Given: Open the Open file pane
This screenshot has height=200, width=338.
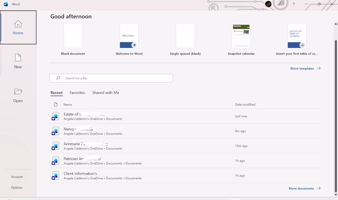Looking at the screenshot, I should (x=18, y=95).
